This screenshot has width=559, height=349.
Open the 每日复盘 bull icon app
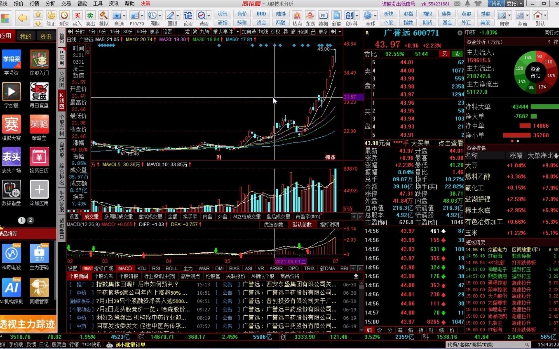[39, 95]
